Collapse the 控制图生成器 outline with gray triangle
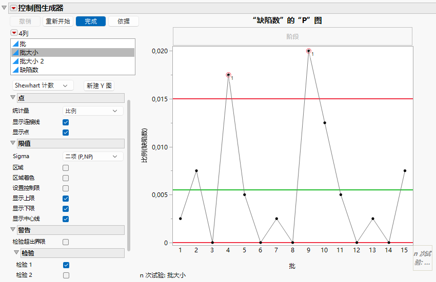 pyautogui.click(x=4, y=8)
